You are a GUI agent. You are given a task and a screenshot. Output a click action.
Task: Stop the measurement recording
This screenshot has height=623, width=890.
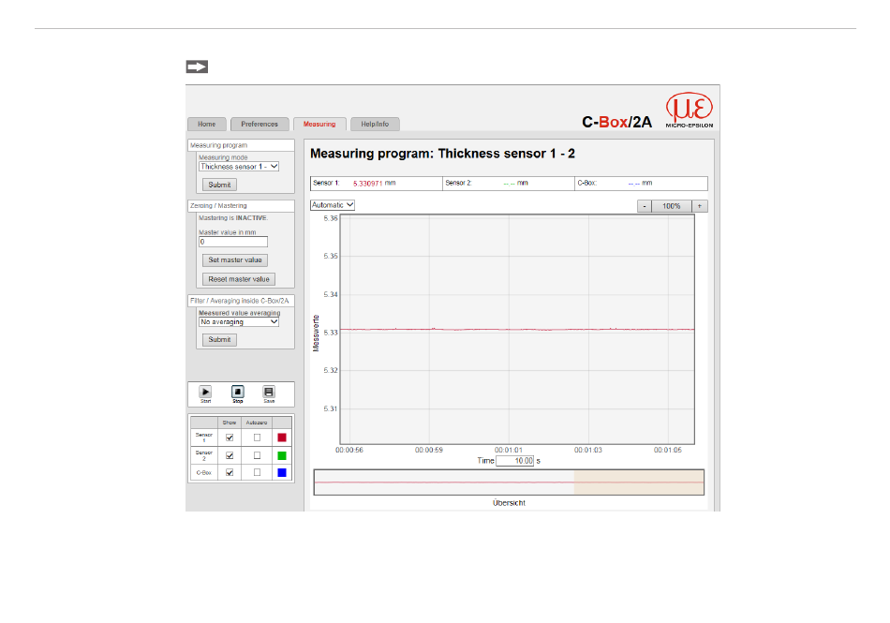[238, 393]
